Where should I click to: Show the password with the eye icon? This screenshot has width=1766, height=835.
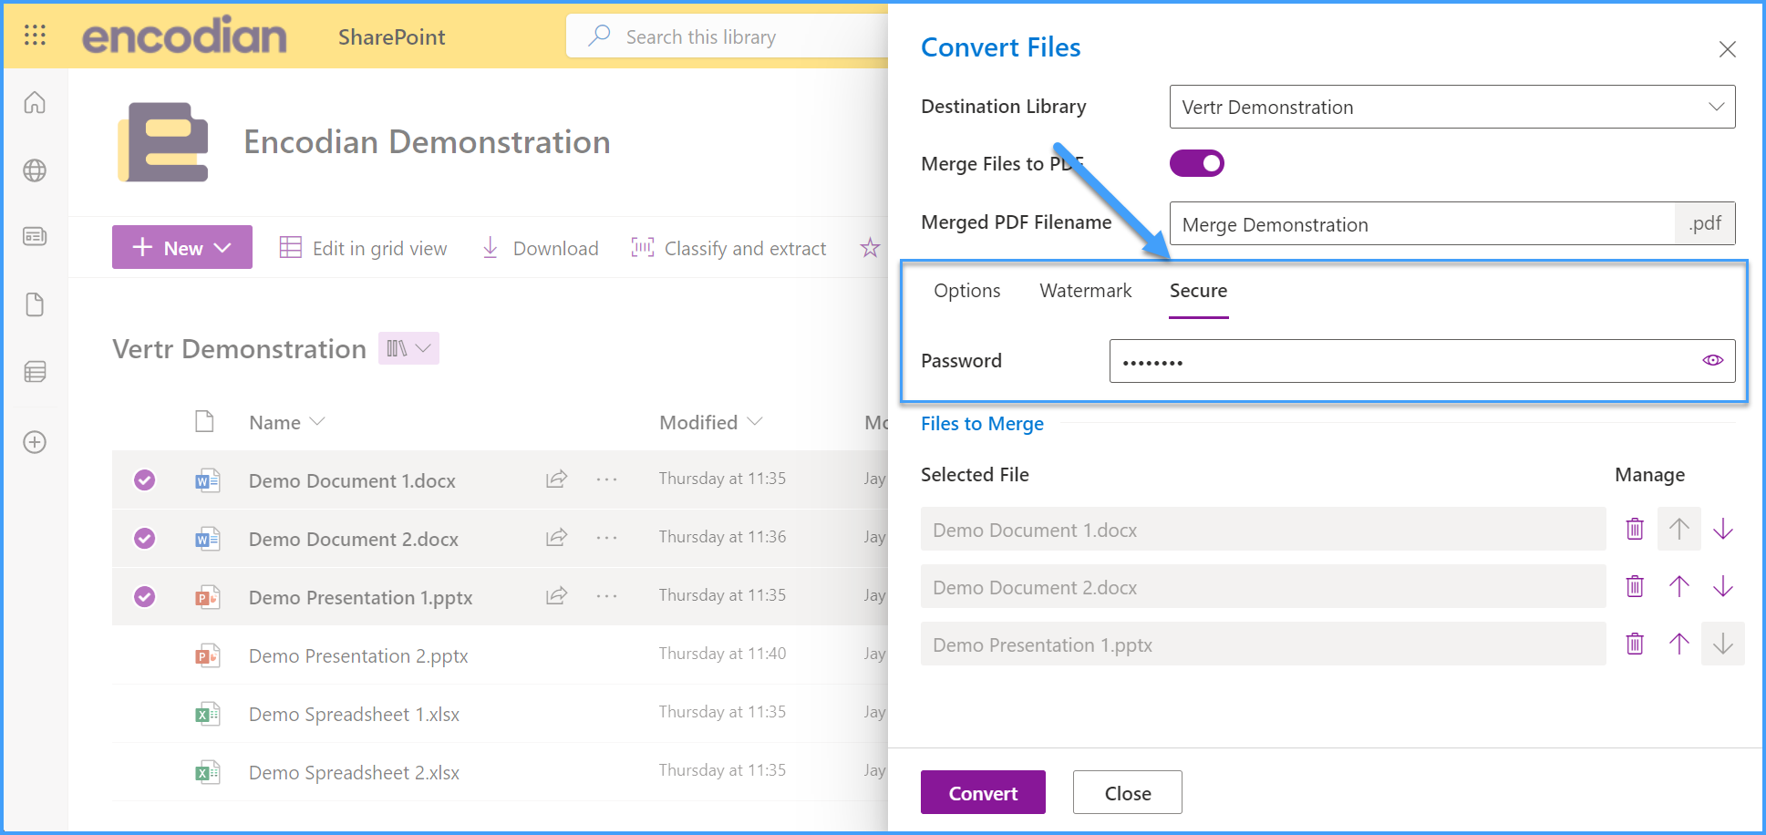(1713, 360)
